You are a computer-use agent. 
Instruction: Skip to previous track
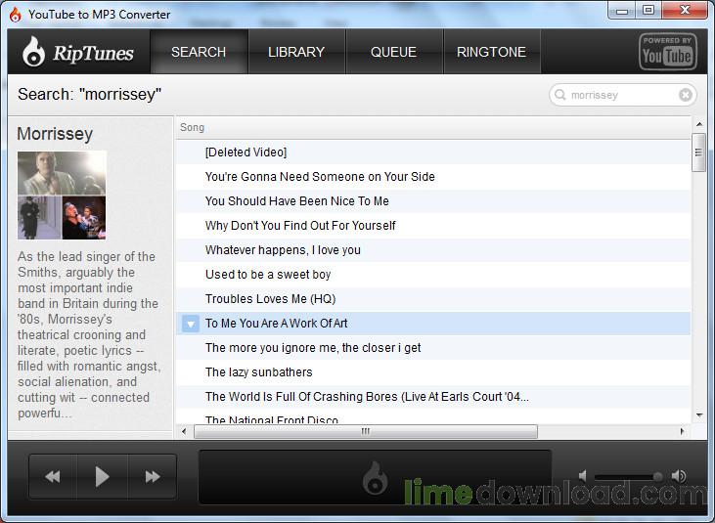click(x=53, y=476)
